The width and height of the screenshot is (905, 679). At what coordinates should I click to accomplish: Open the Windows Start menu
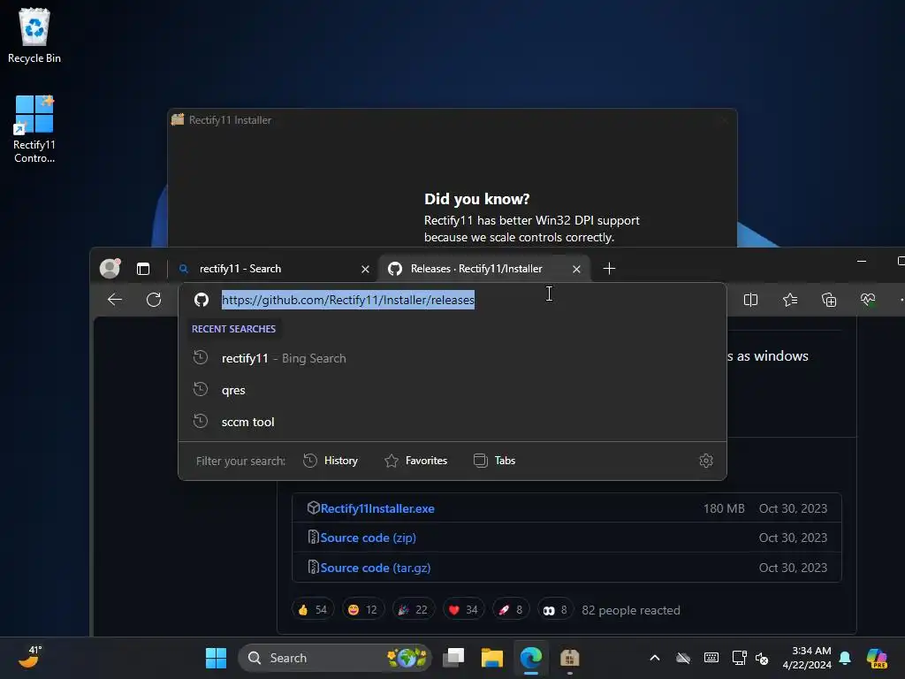click(216, 658)
